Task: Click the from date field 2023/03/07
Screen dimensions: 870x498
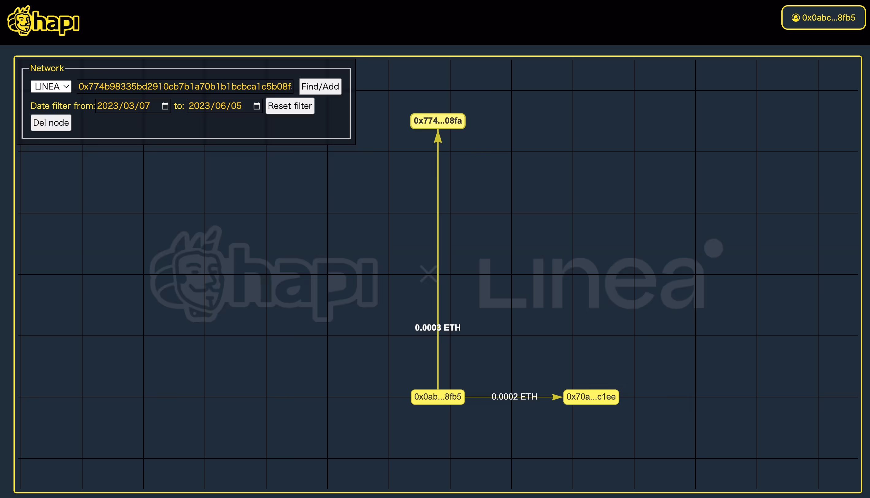Action: point(133,106)
